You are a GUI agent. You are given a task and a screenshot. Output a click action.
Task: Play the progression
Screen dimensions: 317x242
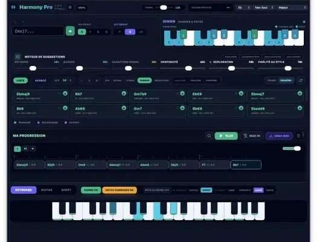226,136
